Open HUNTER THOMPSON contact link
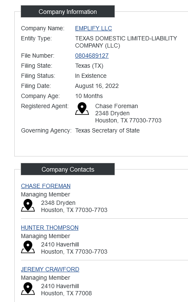This screenshot has height=302, width=188. (x=50, y=228)
